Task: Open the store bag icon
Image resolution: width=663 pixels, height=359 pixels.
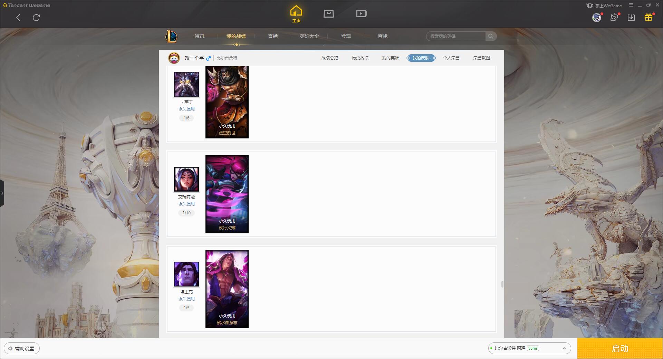Action: pos(329,13)
